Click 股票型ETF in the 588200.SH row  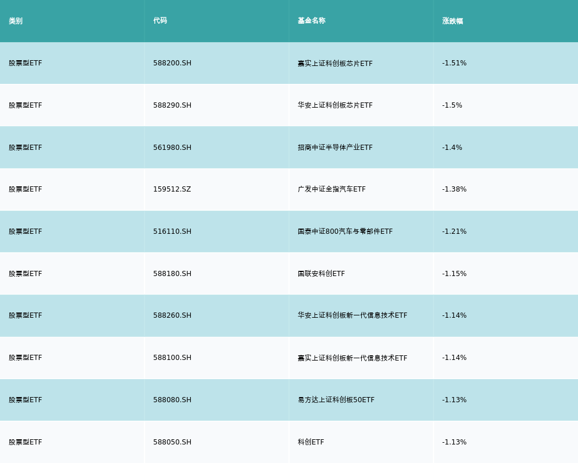25,63
